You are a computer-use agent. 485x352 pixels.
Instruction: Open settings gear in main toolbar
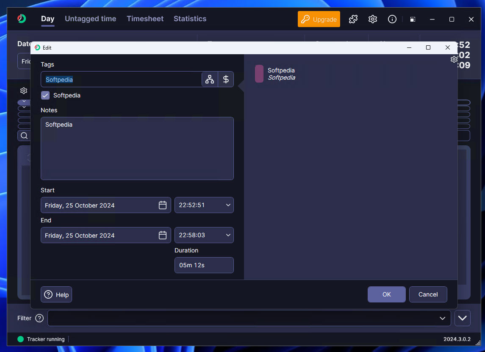pos(373,19)
